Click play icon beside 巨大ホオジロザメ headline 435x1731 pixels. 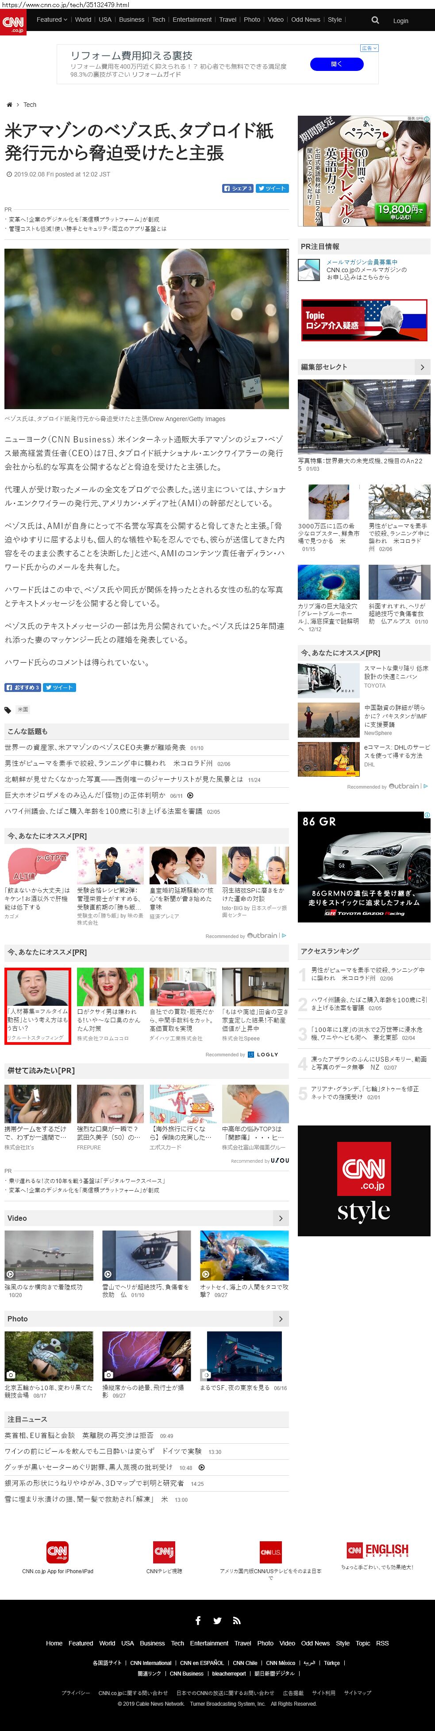[190, 796]
